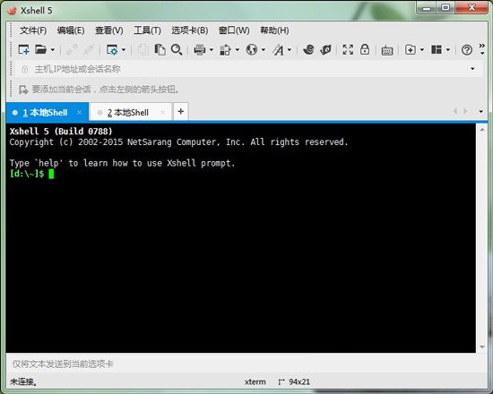Click the Xshell 5 title bar icon
493x394 pixels.
[x=12, y=11]
